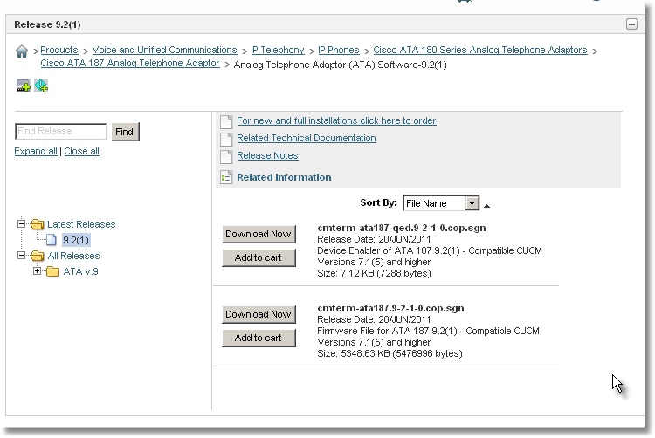Click the green notification plus icon

(41, 86)
